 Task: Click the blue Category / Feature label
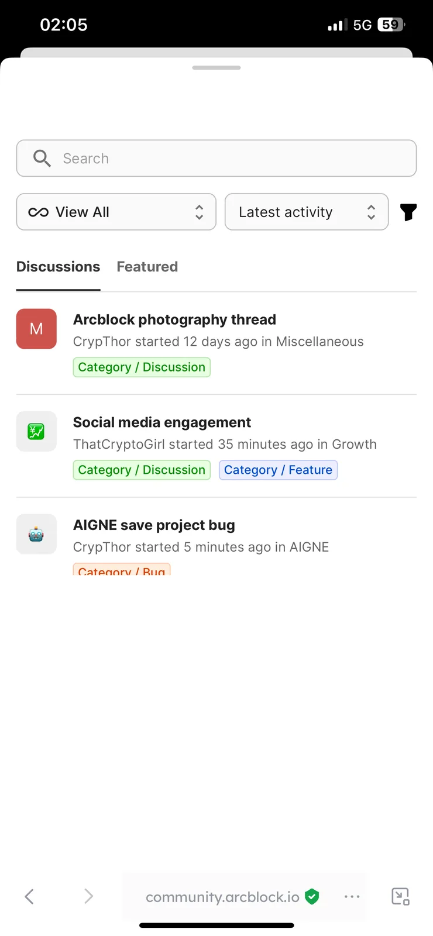coord(279,470)
